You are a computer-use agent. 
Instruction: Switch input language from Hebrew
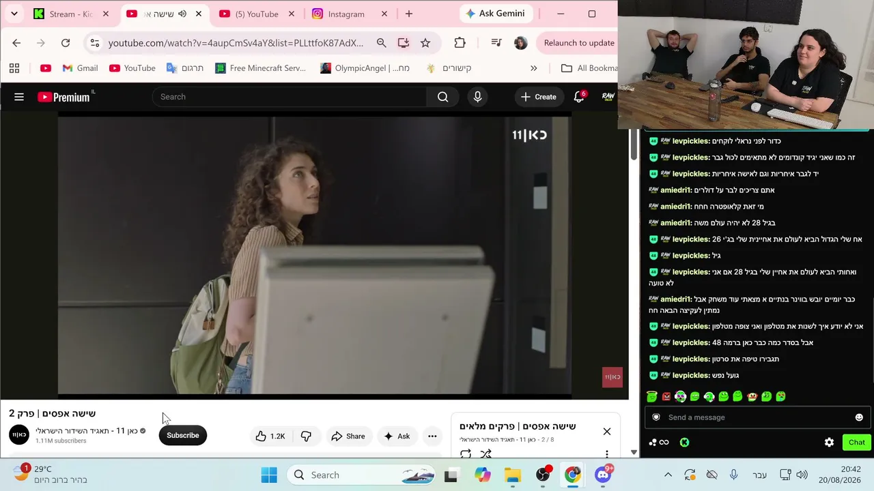pos(759,475)
